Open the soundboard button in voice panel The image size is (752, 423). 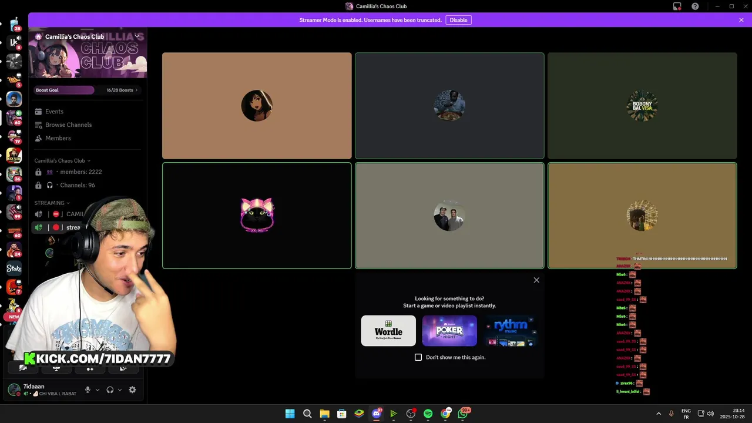(x=123, y=368)
